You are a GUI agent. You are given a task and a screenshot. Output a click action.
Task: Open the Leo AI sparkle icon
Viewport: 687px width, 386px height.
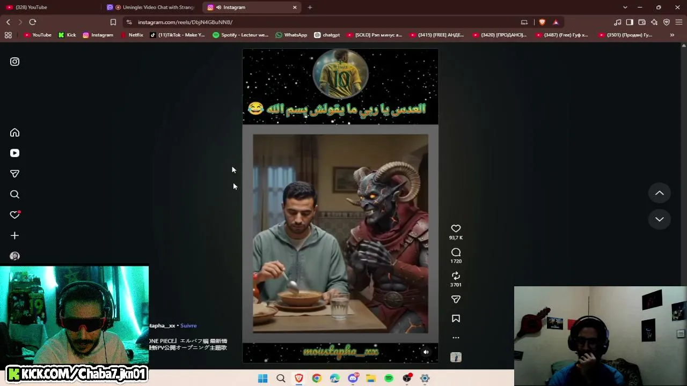[x=654, y=22]
